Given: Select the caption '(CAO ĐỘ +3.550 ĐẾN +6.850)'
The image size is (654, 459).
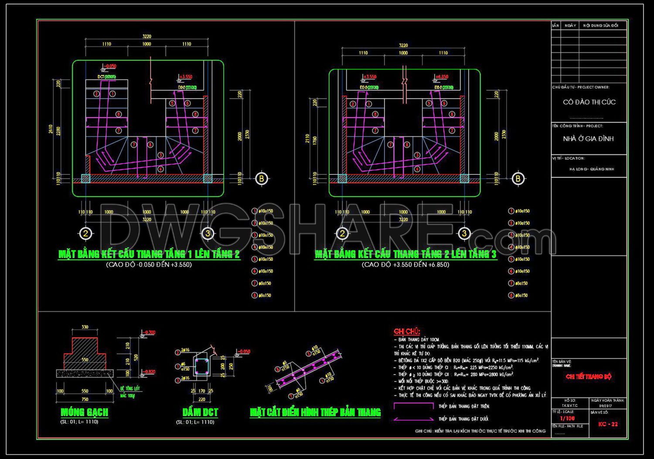Looking at the screenshot, I should pyautogui.click(x=405, y=265).
